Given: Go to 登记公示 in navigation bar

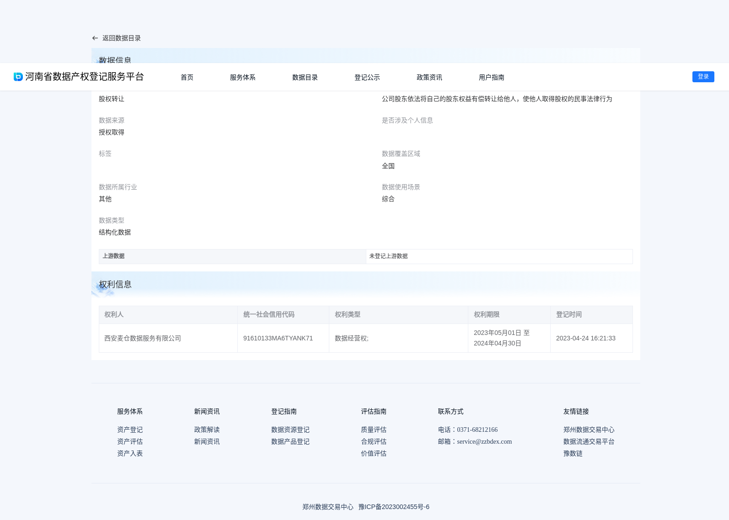Looking at the screenshot, I should coord(367,77).
